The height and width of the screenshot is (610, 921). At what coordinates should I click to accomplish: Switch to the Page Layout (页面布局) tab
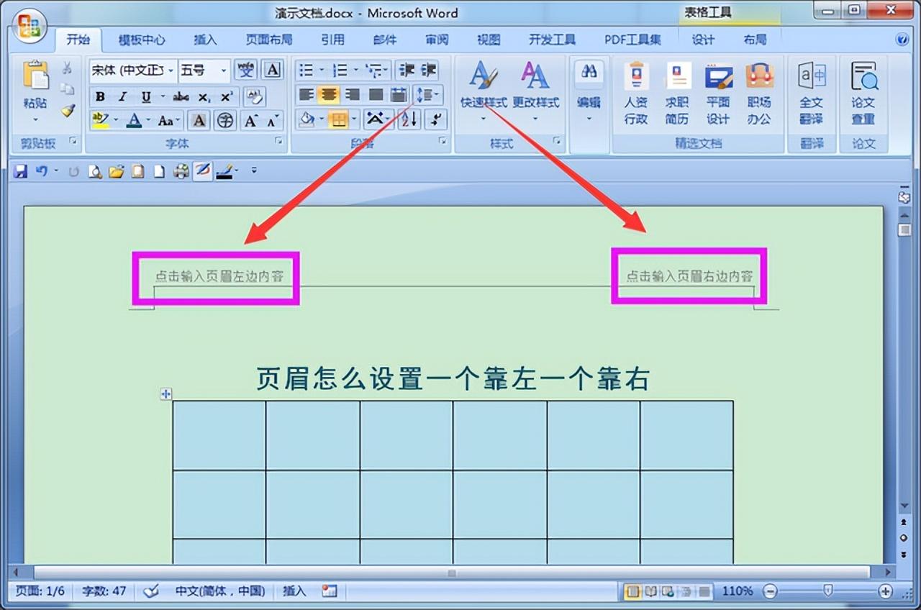pos(268,40)
